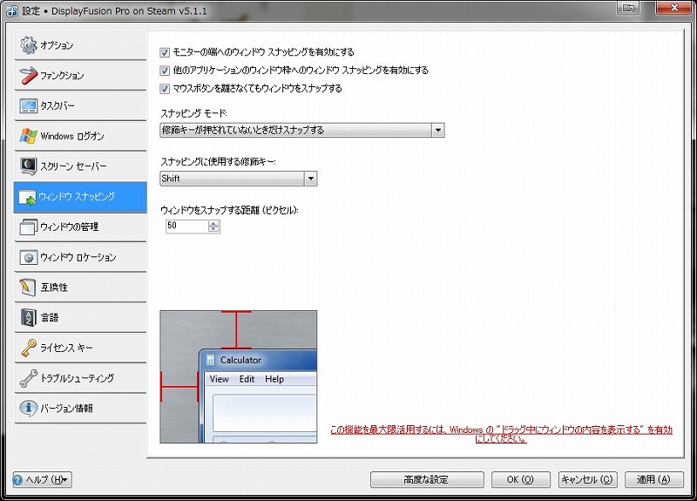Show バージョン情報 page
The height and width of the screenshot is (501, 697).
coord(80,408)
